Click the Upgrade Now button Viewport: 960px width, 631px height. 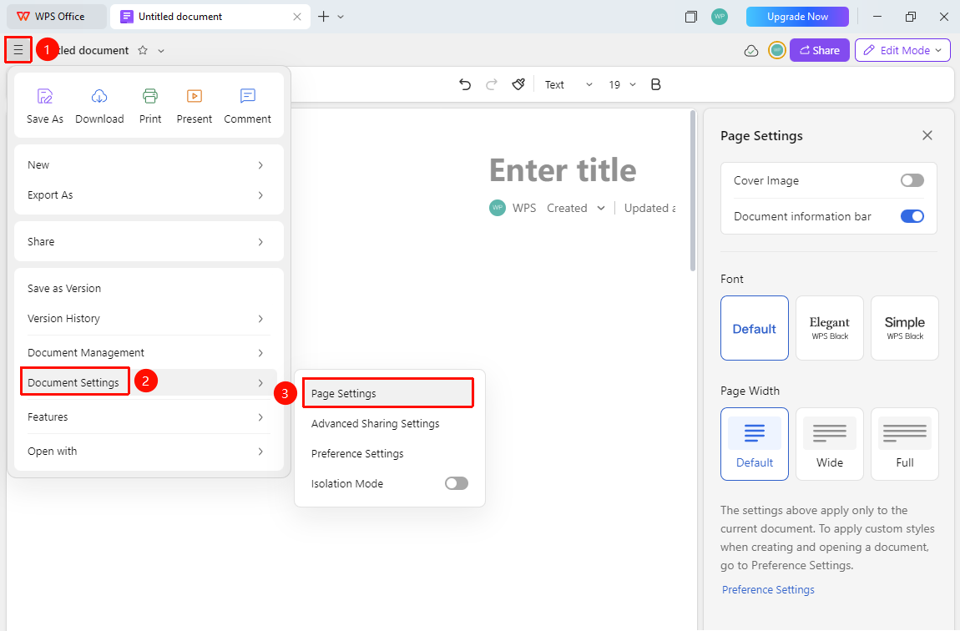(797, 17)
